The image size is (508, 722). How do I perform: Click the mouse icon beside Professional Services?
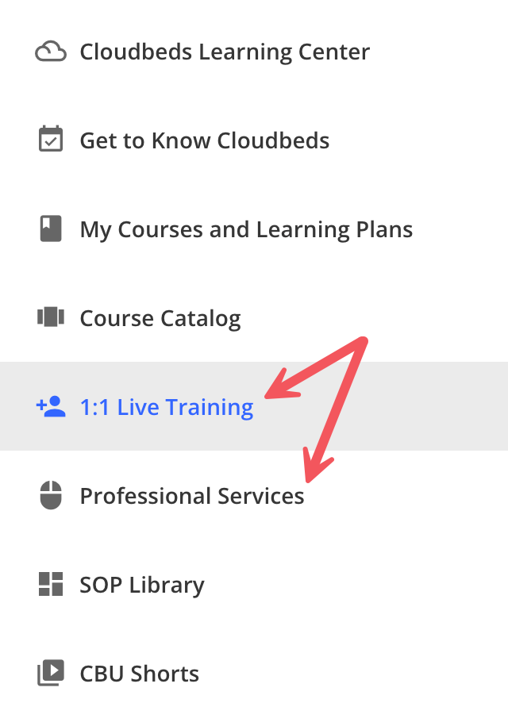(51, 496)
